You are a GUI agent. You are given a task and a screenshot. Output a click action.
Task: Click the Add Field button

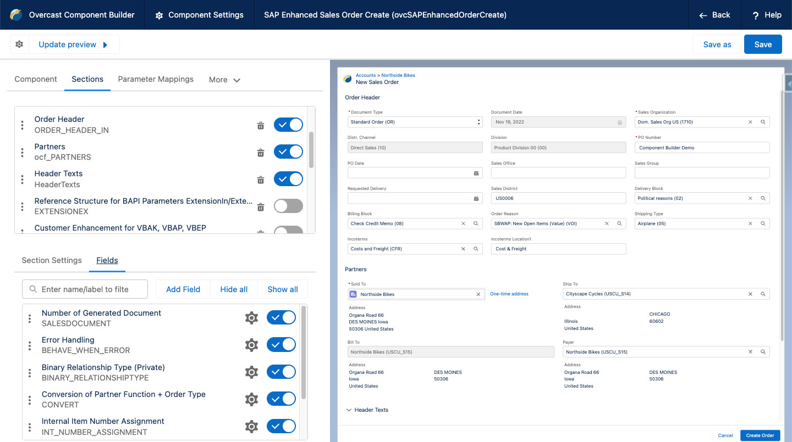pos(183,289)
